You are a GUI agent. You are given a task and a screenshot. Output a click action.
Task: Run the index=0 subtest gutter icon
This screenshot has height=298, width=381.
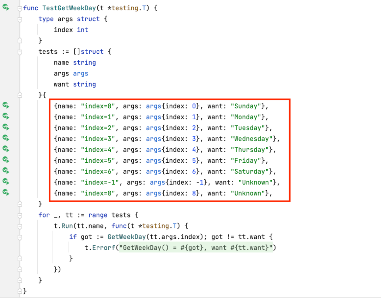6,105
